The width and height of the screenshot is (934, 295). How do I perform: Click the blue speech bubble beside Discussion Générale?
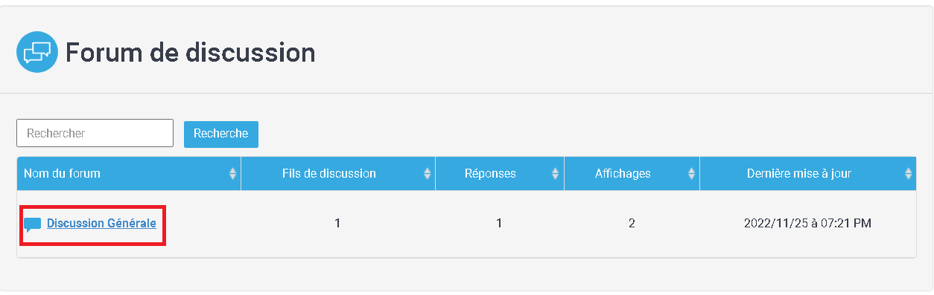click(x=32, y=224)
